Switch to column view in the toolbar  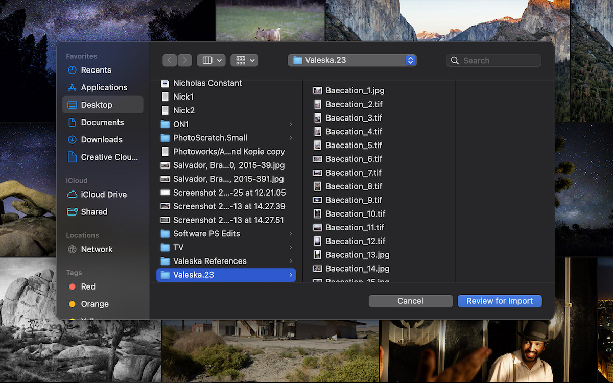[207, 60]
